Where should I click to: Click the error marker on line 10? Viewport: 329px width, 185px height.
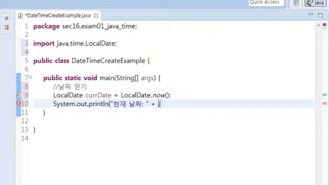pos(19,103)
